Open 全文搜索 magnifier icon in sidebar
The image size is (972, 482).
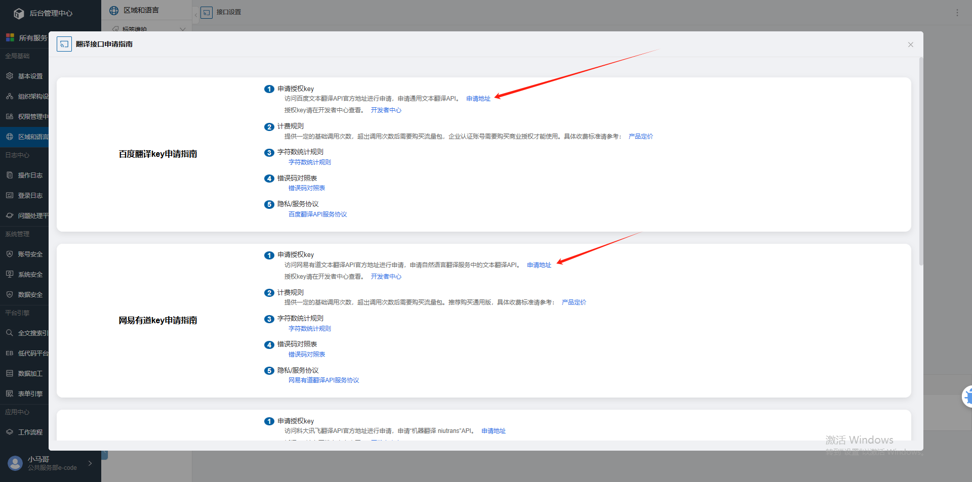[x=10, y=333]
